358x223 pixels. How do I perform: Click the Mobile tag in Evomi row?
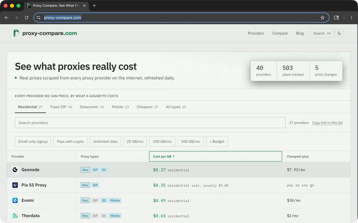coord(115,200)
